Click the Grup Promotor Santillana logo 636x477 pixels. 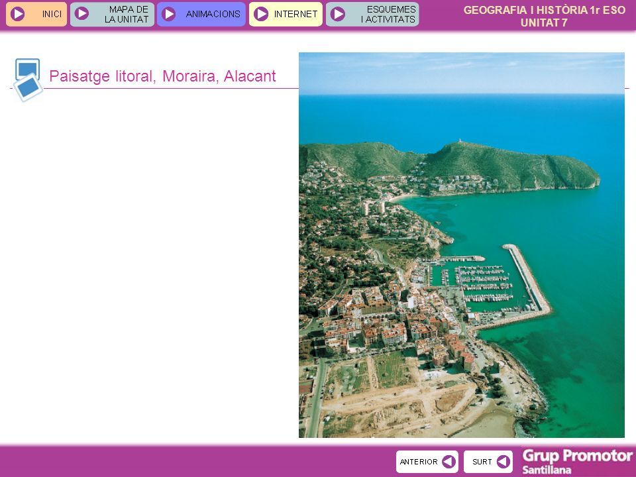coord(577,462)
